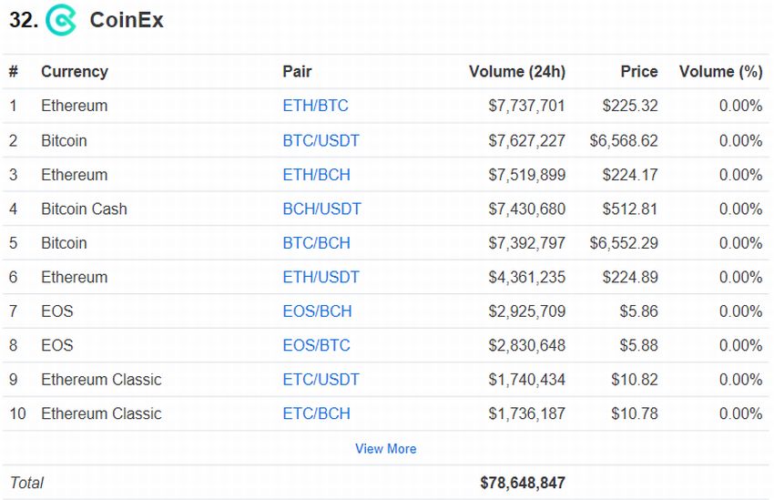Select the Bitcoin Cash currency row name
The height and width of the screenshot is (500, 774).
pos(84,209)
